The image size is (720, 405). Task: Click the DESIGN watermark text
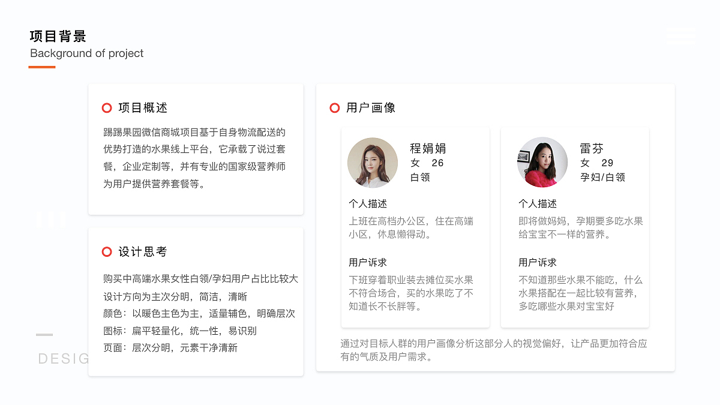tap(64, 359)
